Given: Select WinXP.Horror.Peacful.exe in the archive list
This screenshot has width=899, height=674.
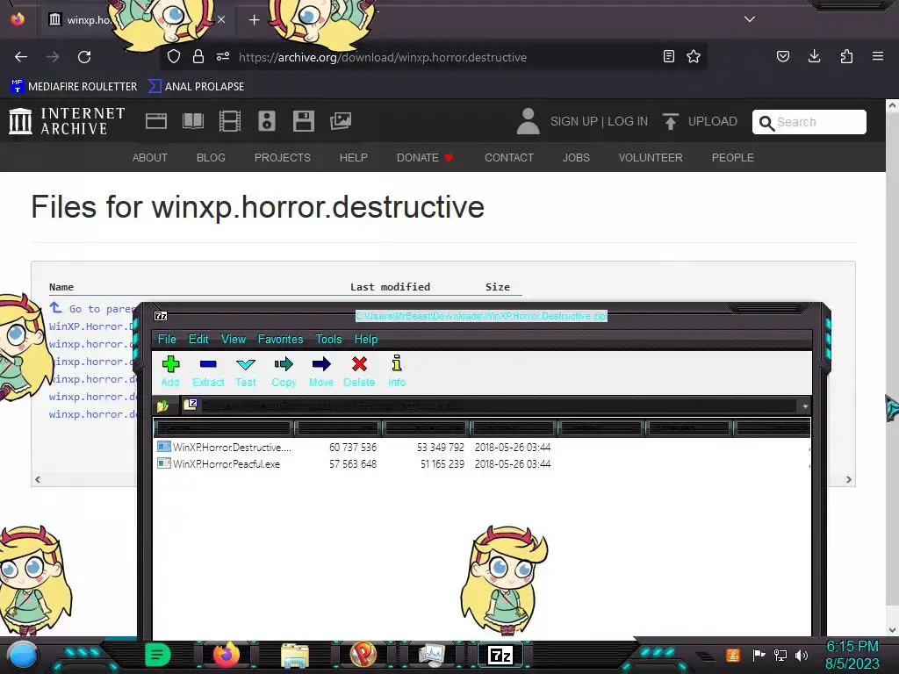Looking at the screenshot, I should 482,463.
